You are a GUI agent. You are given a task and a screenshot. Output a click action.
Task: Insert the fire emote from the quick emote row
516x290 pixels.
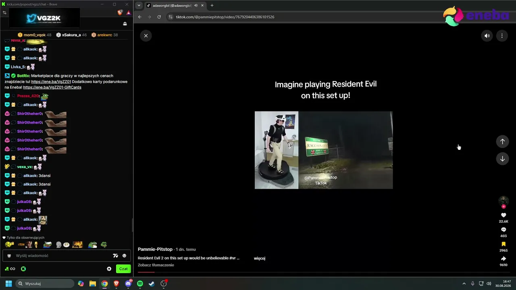pos(77,244)
